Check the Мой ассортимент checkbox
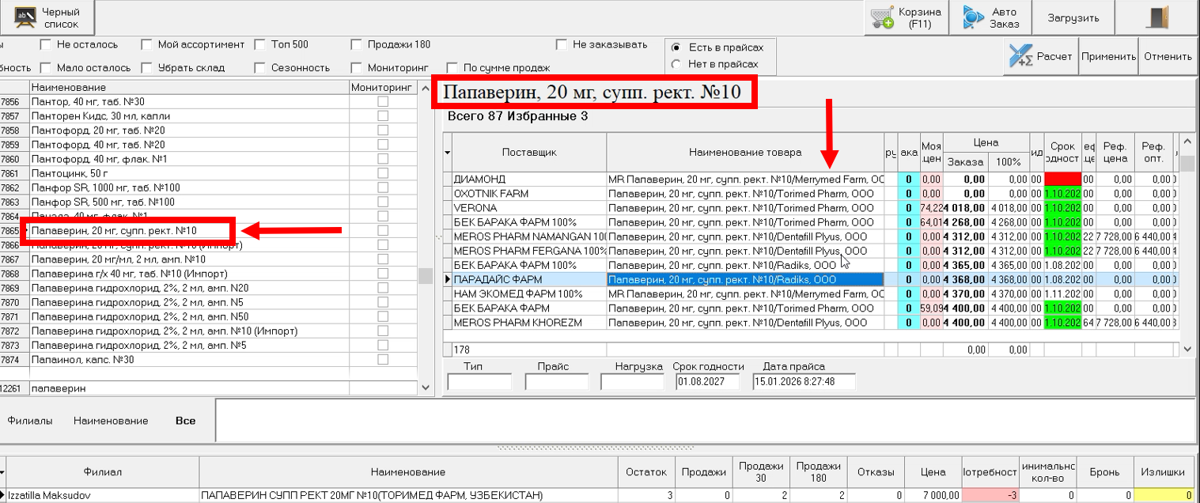 click(x=146, y=44)
